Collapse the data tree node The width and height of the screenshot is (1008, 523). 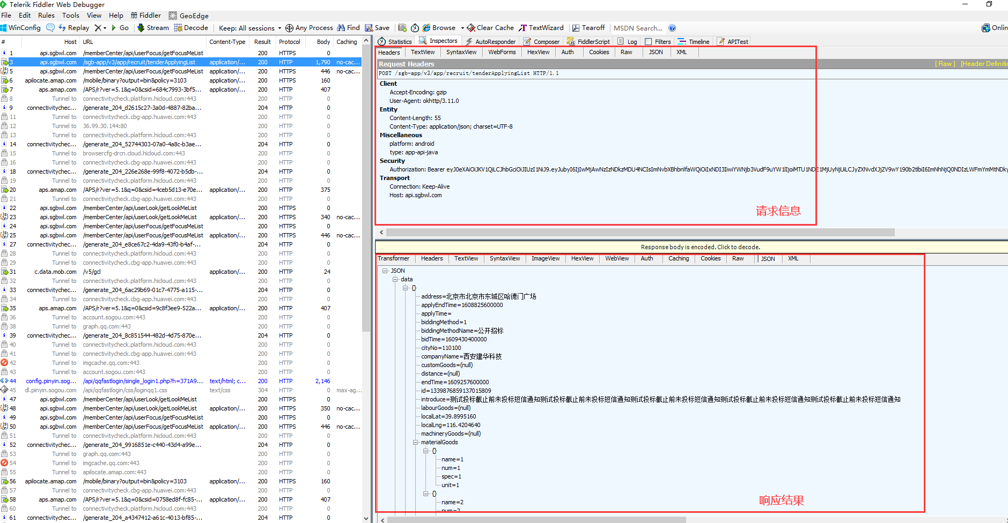(x=395, y=279)
